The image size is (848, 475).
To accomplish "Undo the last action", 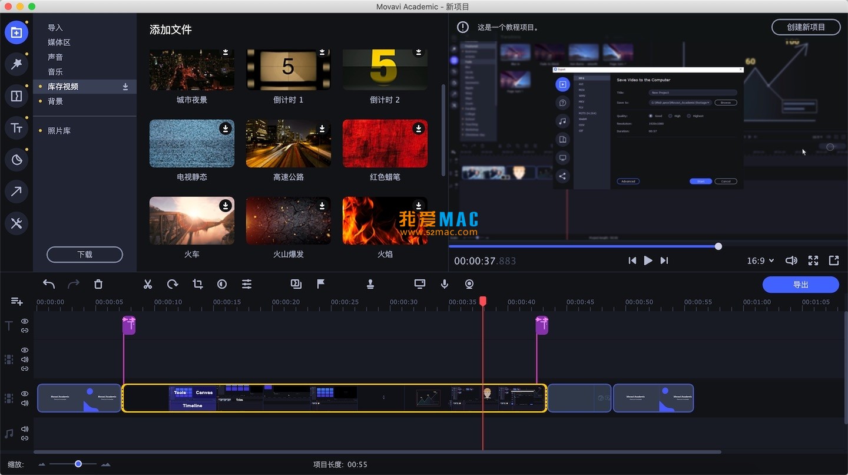I will pos(49,284).
